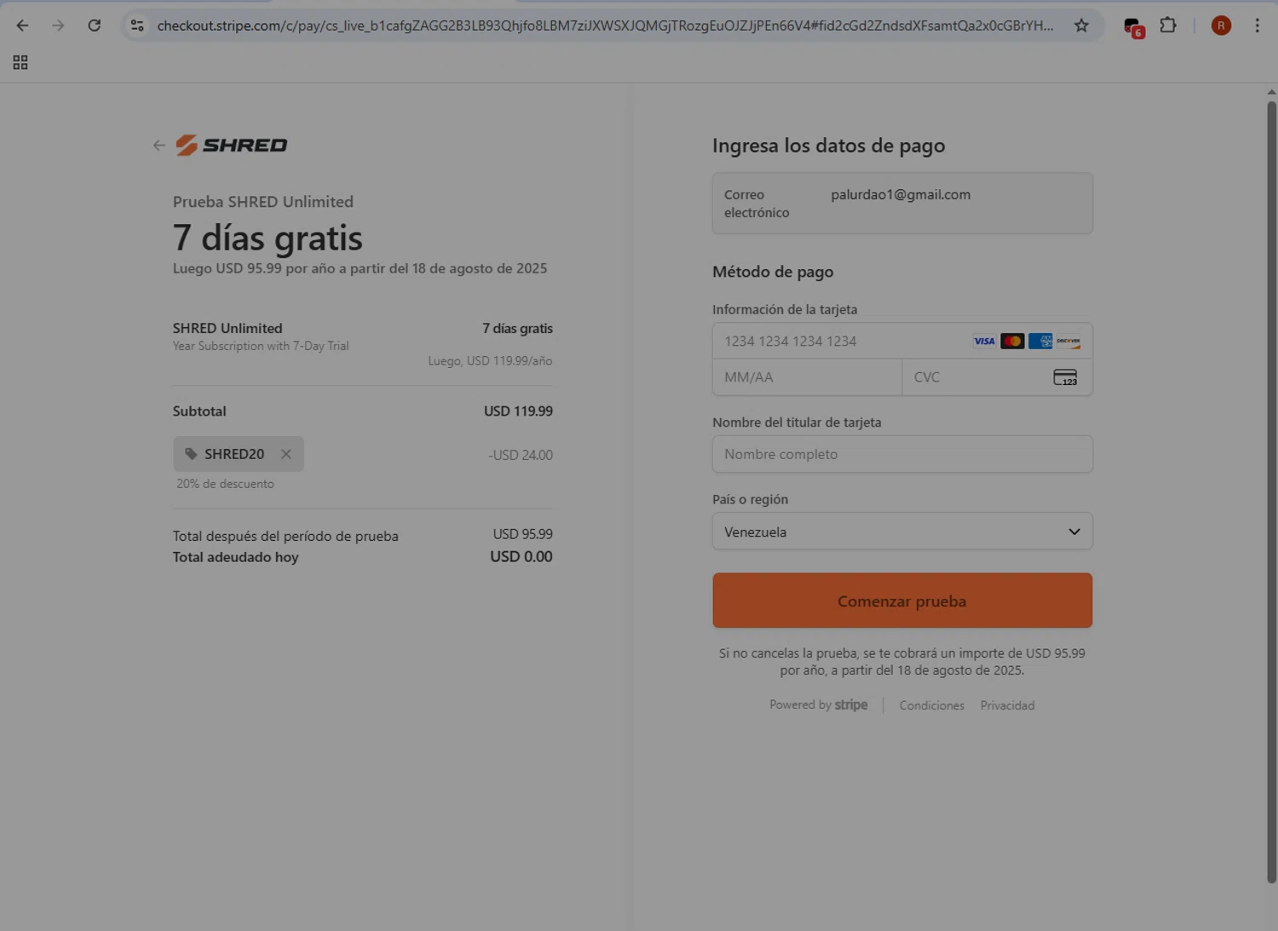Click the '7 días gratis' heading
Image resolution: width=1278 pixels, height=931 pixels.
click(x=268, y=238)
